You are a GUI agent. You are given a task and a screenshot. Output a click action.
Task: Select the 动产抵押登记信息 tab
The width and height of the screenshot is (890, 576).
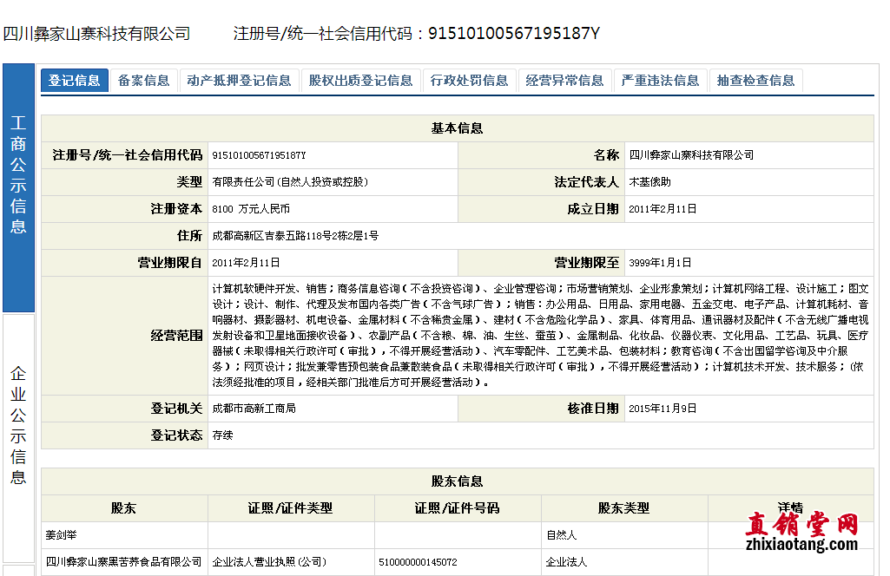239,81
